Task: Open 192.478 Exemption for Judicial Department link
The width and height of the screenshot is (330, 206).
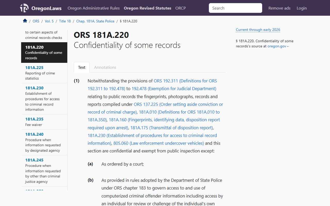Action: click(x=174, y=89)
